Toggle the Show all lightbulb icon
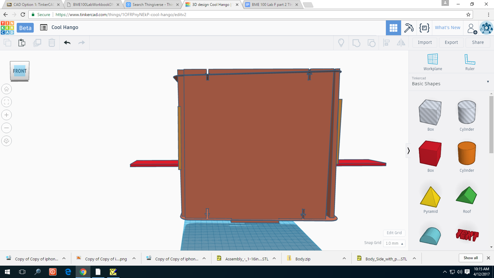Screen dimensions: 494x278 [341, 43]
